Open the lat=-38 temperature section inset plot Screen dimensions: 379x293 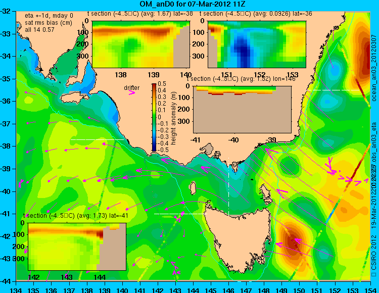tap(141, 44)
